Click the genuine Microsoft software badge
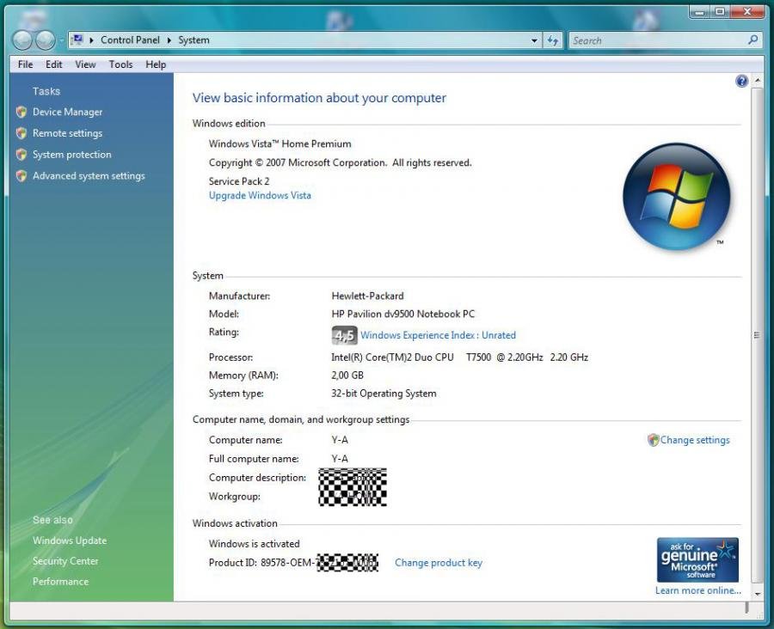This screenshot has height=629, width=774. coord(697,560)
